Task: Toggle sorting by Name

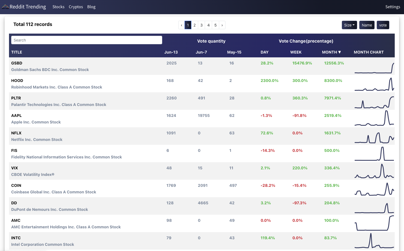Action: click(x=367, y=25)
